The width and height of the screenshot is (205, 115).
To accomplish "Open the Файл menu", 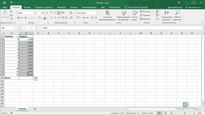I will point(5,7).
